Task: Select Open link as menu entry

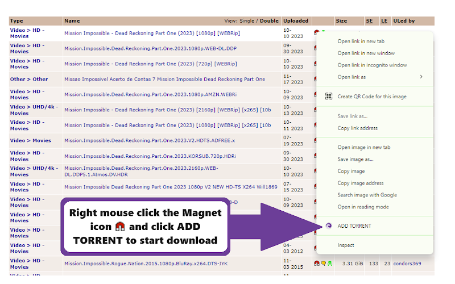Action: [x=351, y=77]
